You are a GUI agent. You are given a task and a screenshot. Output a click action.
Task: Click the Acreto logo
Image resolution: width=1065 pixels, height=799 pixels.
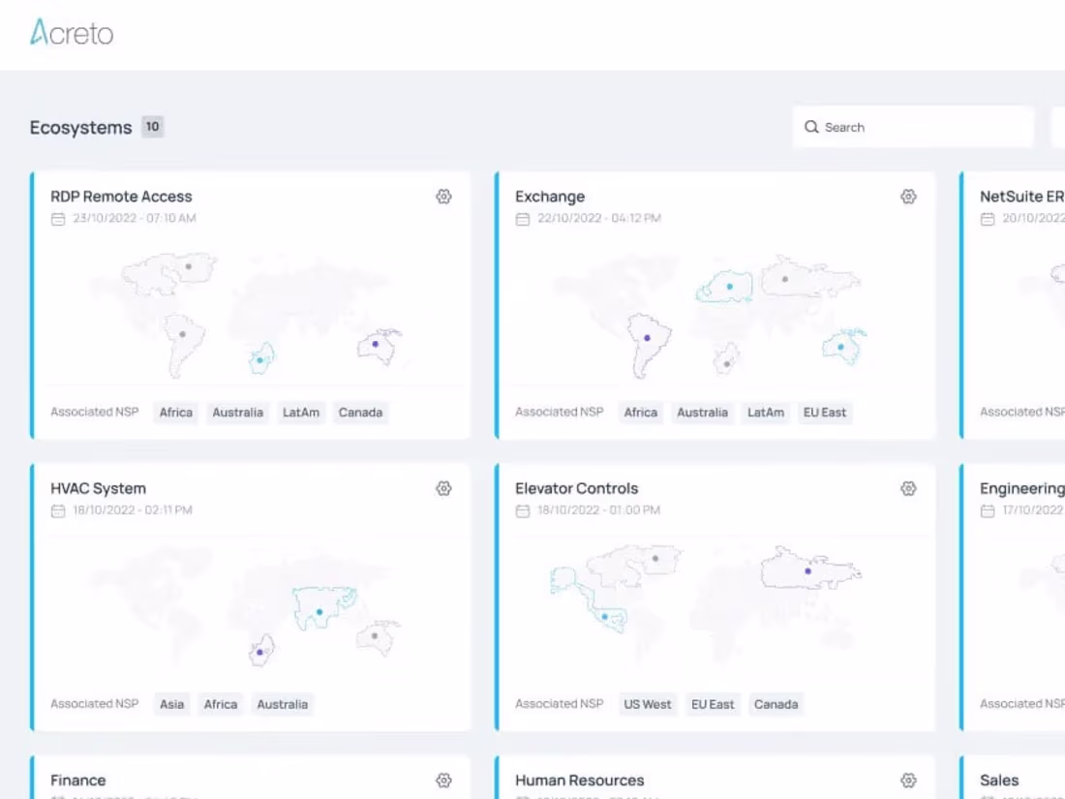click(72, 32)
